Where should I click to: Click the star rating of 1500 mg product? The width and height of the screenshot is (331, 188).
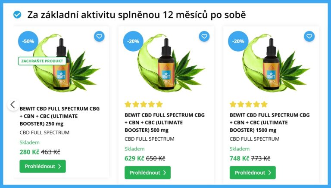248,105
